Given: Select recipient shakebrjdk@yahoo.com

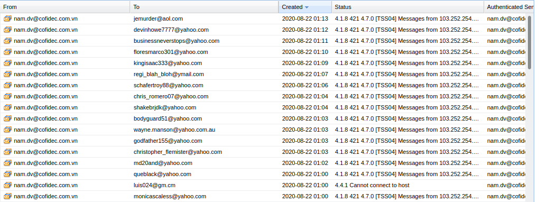Looking at the screenshot, I should (x=165, y=107).
